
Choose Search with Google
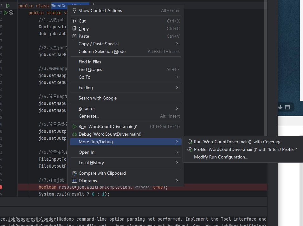click(126, 98)
